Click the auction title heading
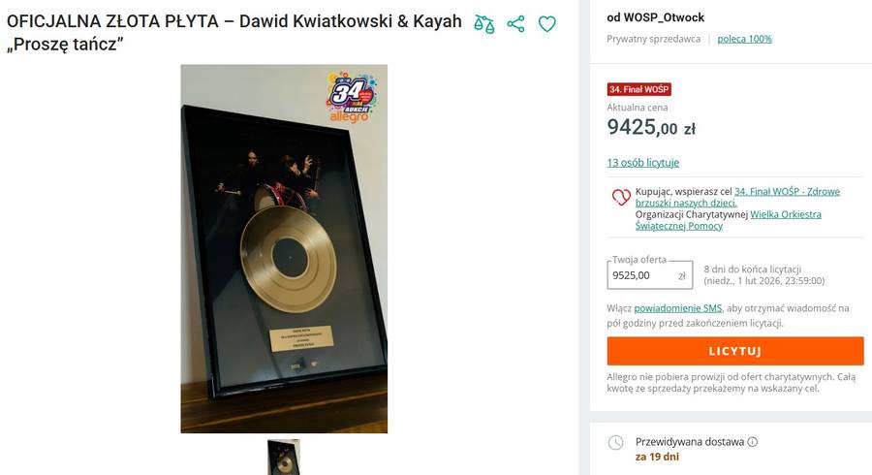This screenshot has height=475, width=872. 234,33
